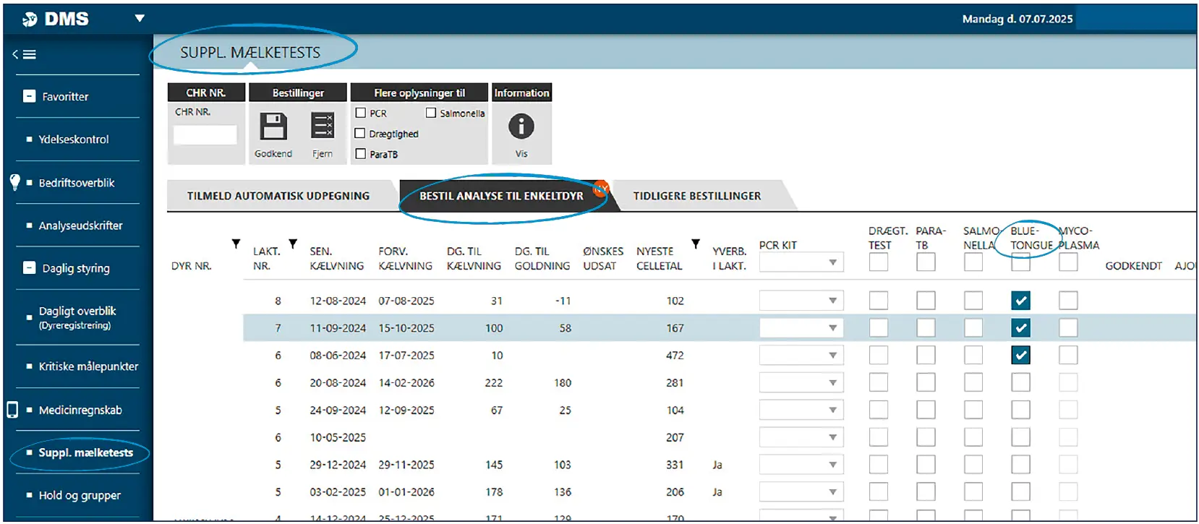Enable the PCR checkbox
1199x524 pixels.
tap(361, 113)
